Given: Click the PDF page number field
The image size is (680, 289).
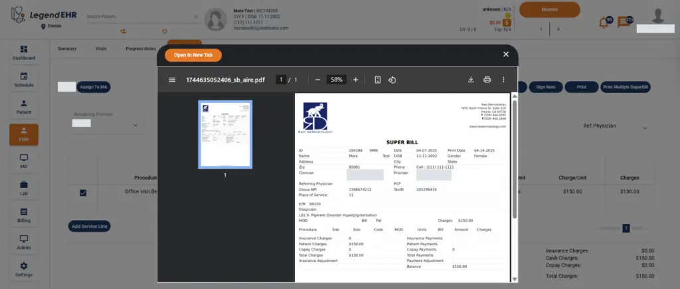Looking at the screenshot, I should [x=282, y=80].
